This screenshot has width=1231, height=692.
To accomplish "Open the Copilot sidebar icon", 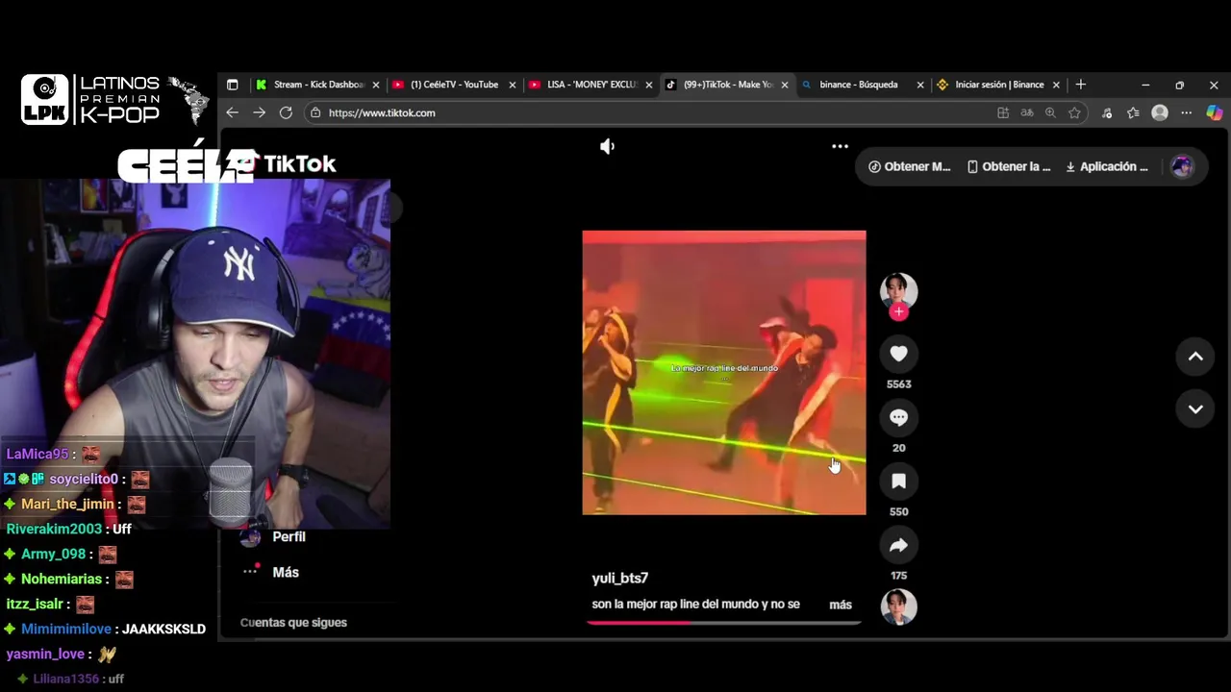I will coord(1215,112).
